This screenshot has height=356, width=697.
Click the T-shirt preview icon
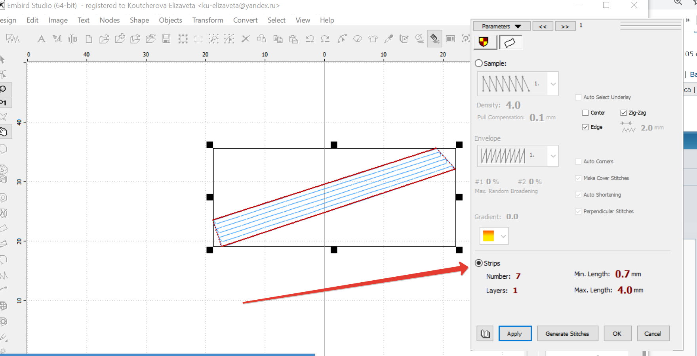coord(373,39)
